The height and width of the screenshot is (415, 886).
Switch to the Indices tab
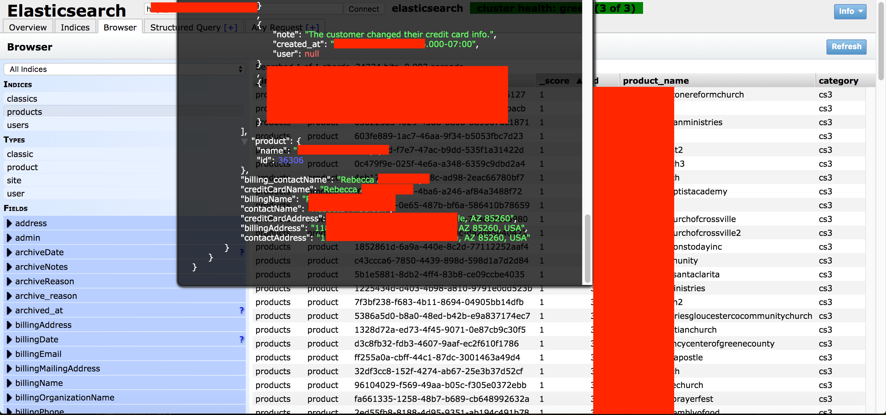(75, 27)
